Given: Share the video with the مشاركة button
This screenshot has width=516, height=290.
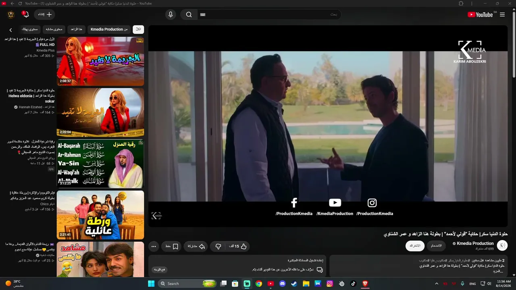Looking at the screenshot, I should tap(196, 246).
